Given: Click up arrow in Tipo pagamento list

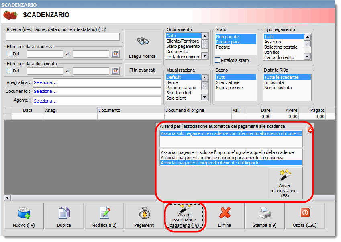Looking at the screenshot, I should pos(307,37).
